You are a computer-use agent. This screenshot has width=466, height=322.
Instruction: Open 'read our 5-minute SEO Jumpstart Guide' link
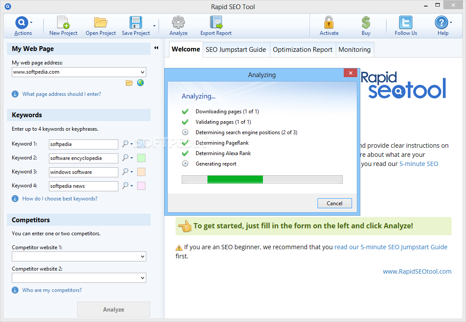pyautogui.click(x=391, y=247)
